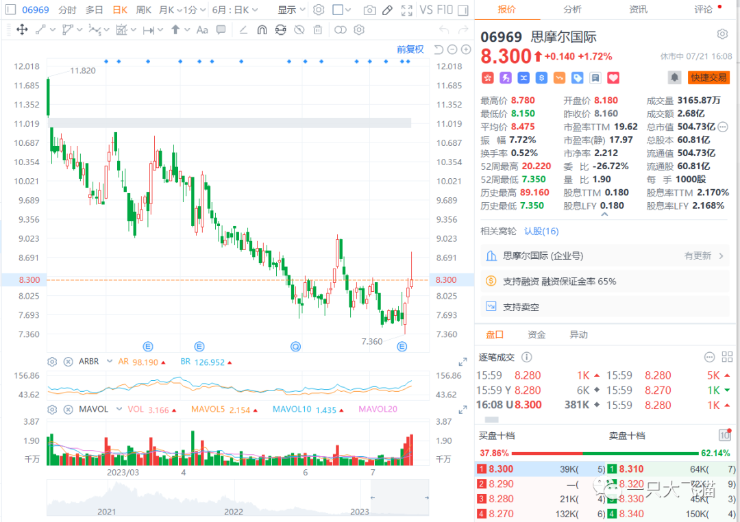Open price alert bell icon
Image resolution: width=740 pixels, height=522 pixels.
(674, 77)
